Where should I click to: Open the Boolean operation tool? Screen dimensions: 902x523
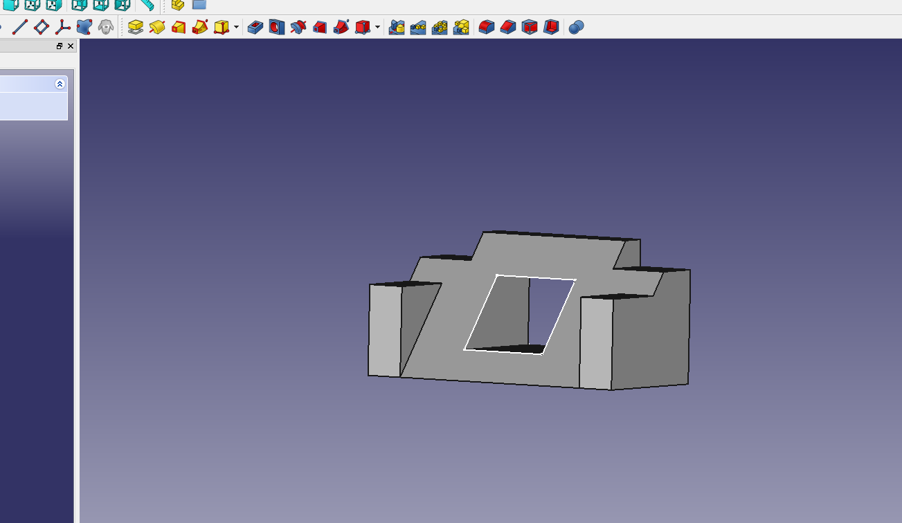coord(576,28)
